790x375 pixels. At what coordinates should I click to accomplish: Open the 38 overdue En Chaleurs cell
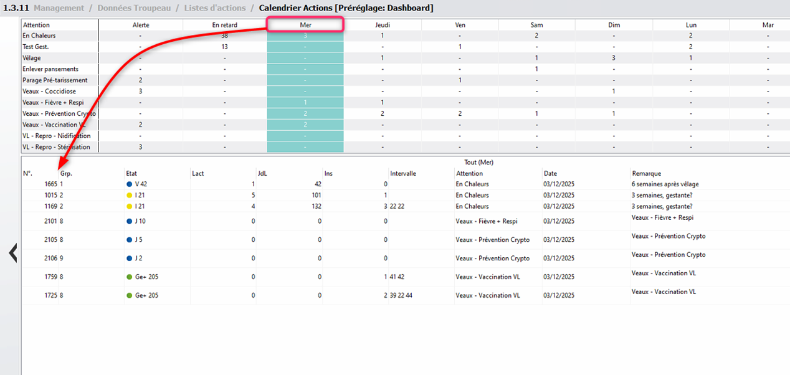tap(225, 36)
